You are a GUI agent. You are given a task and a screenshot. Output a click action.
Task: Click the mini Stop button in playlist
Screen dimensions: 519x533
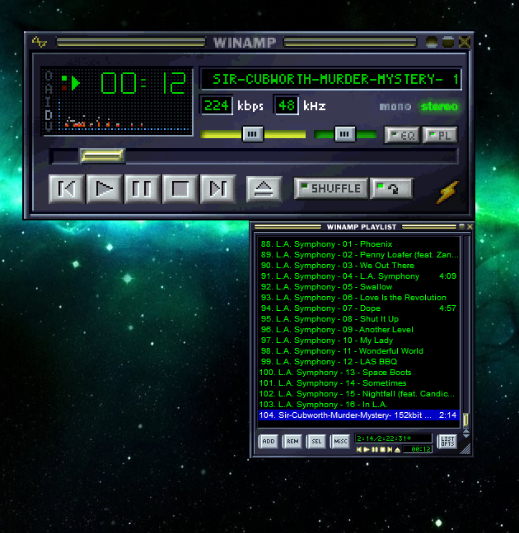coord(382,450)
